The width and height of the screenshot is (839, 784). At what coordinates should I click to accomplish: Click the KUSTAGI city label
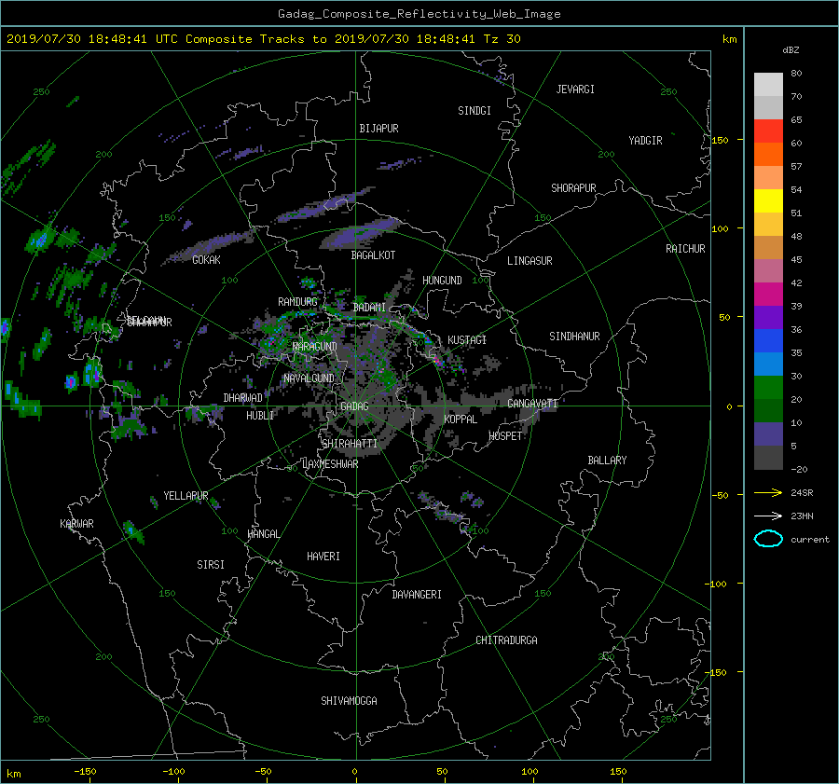(467, 340)
